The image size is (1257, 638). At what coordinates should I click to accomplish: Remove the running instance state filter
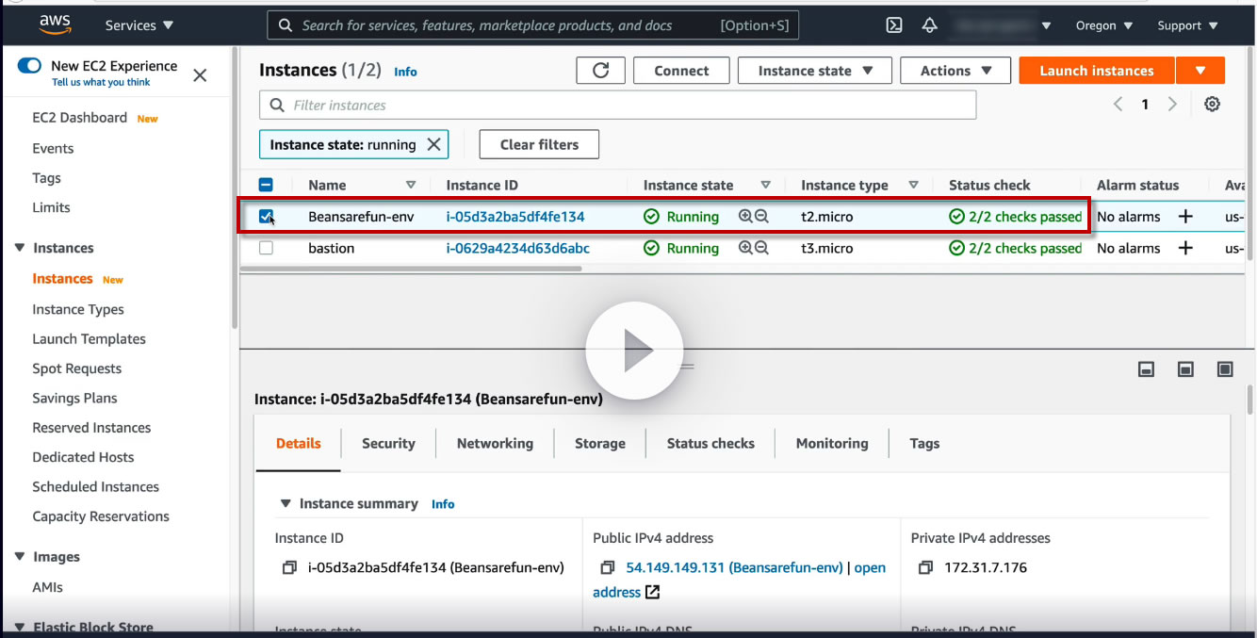[433, 144]
